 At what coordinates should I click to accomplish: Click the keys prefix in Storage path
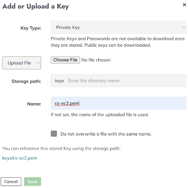point(59,81)
